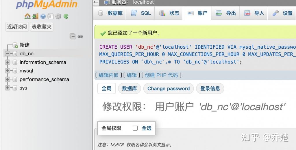The image size is (296, 150).
Task: Click the server monitor icon
Action: 107,2
